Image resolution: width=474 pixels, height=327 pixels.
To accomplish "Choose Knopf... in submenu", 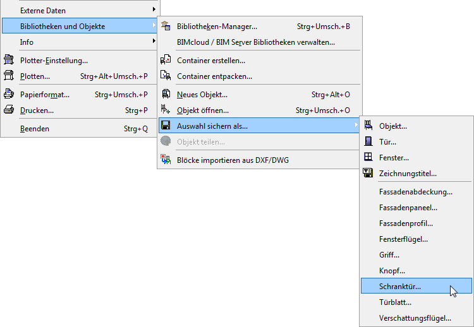I will 416,271.
